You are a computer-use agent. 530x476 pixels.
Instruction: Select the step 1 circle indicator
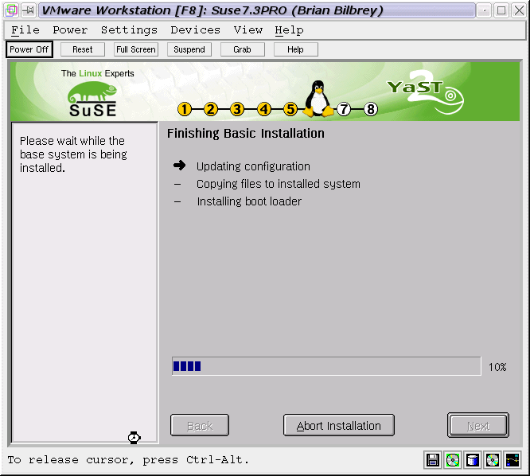click(x=185, y=109)
